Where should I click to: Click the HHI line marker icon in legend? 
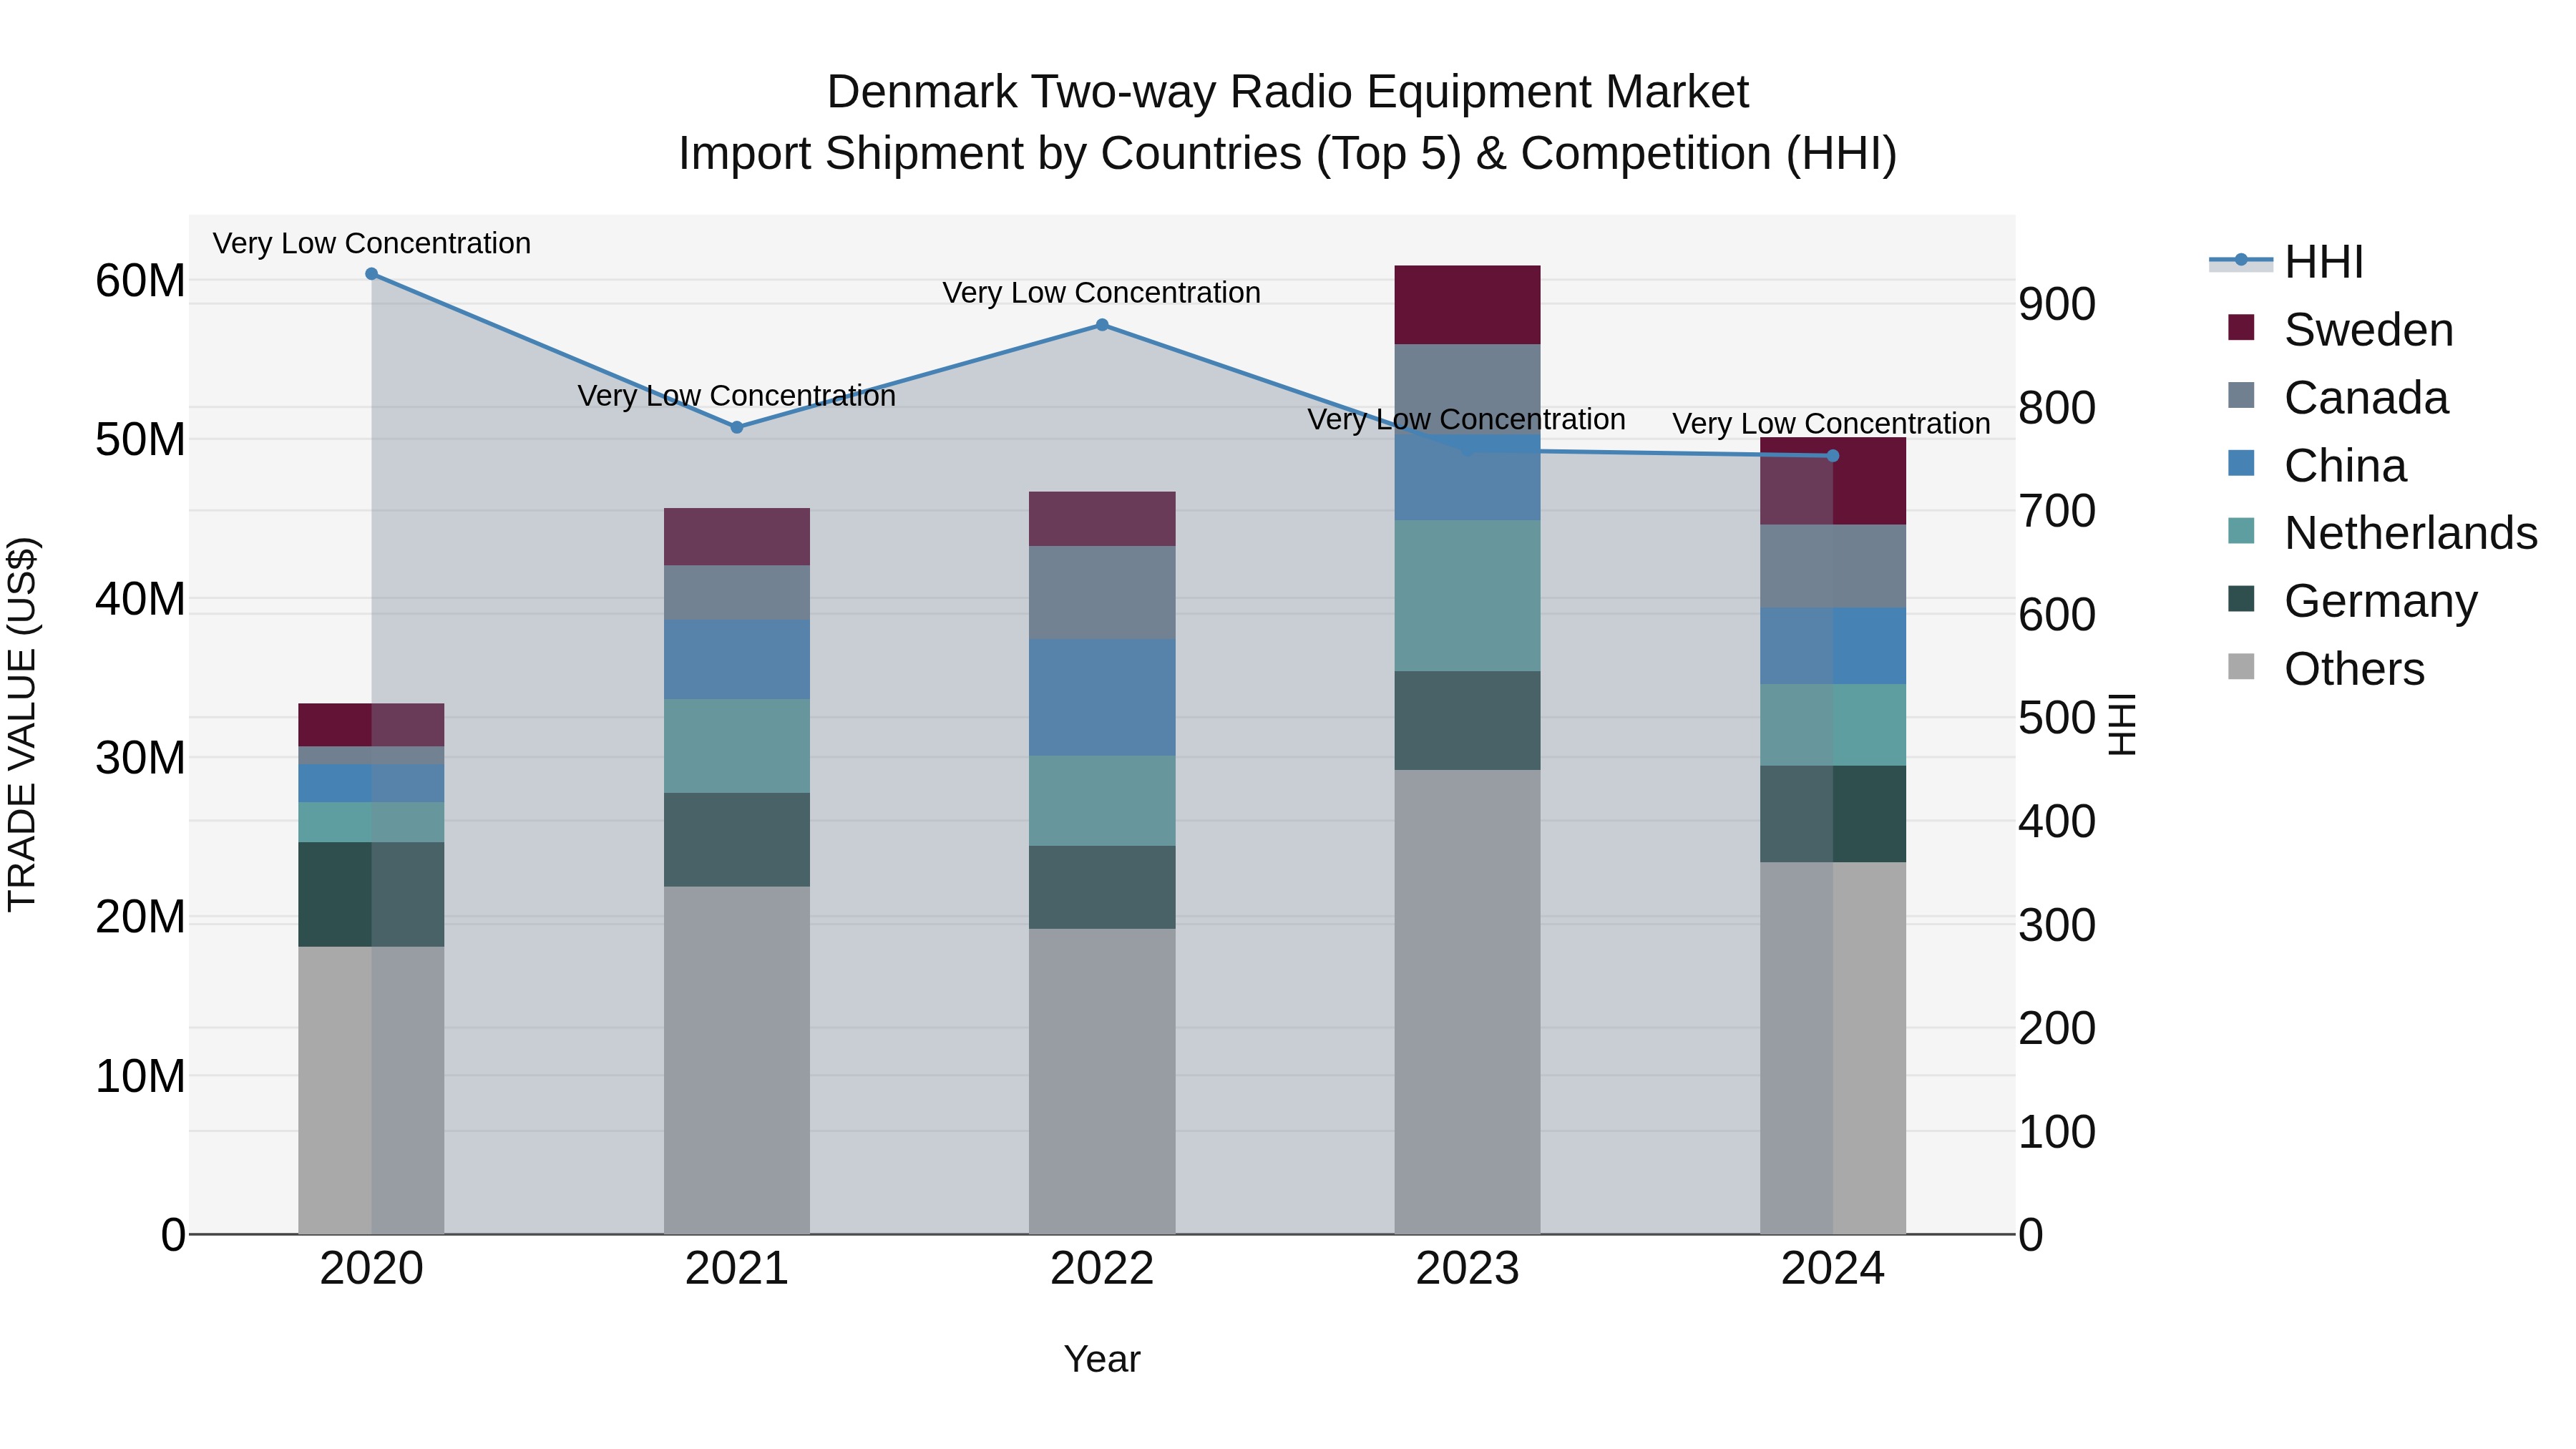pos(2241,261)
